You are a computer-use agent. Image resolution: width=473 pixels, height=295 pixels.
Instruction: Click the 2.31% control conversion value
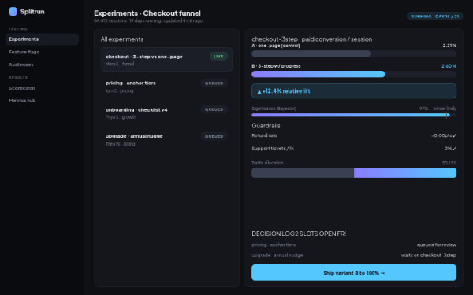[449, 46]
